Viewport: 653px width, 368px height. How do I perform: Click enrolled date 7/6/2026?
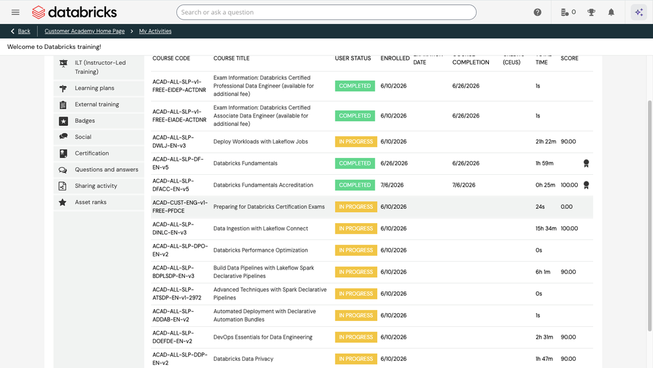point(392,185)
